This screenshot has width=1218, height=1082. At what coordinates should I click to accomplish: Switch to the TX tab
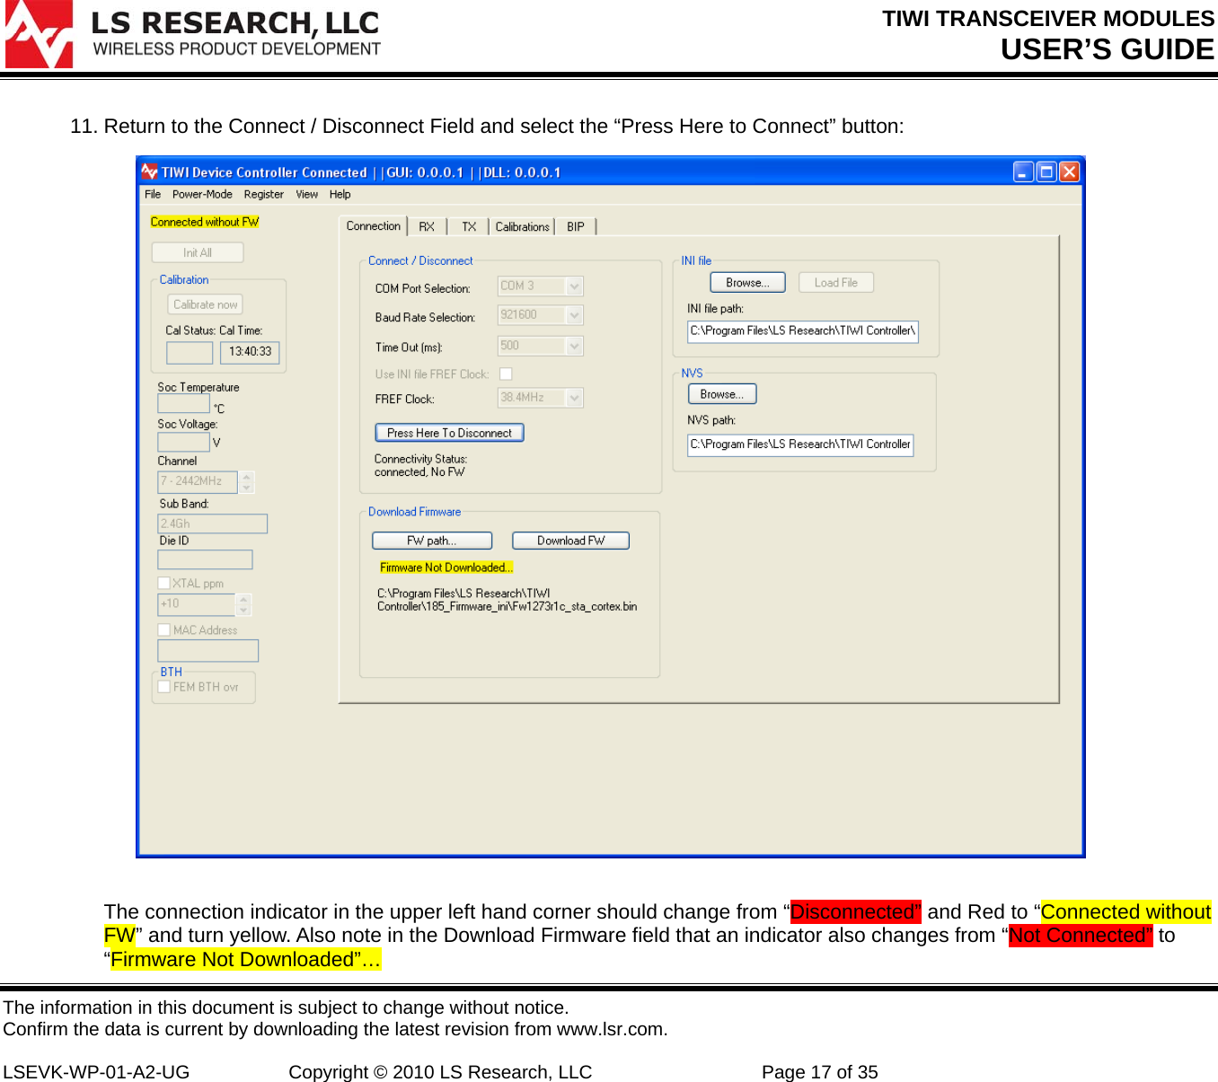tap(469, 227)
